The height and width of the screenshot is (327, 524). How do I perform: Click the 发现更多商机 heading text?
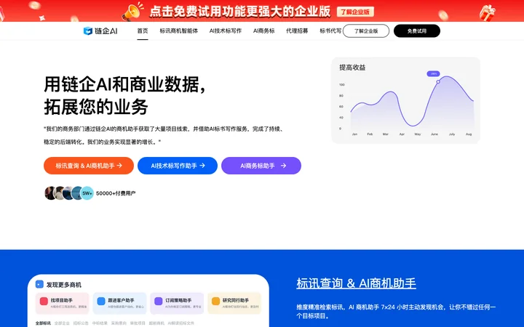64,285
